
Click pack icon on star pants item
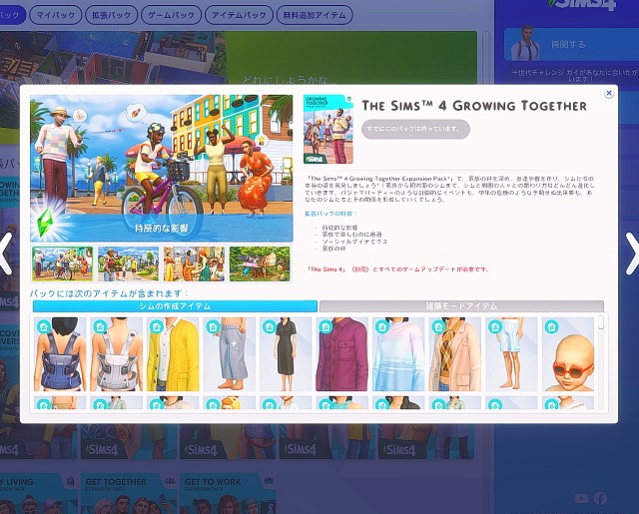pyautogui.click(x=213, y=326)
